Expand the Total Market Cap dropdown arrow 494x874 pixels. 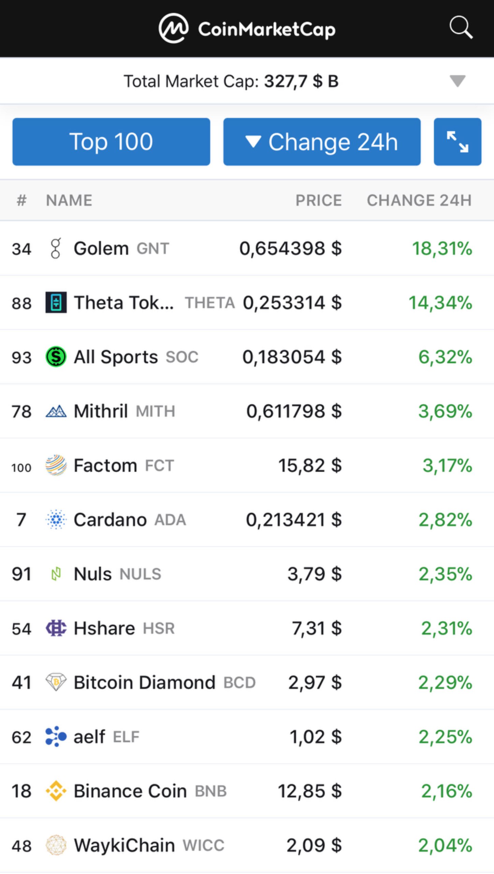click(x=457, y=81)
